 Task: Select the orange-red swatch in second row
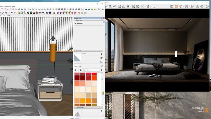coord(94,78)
